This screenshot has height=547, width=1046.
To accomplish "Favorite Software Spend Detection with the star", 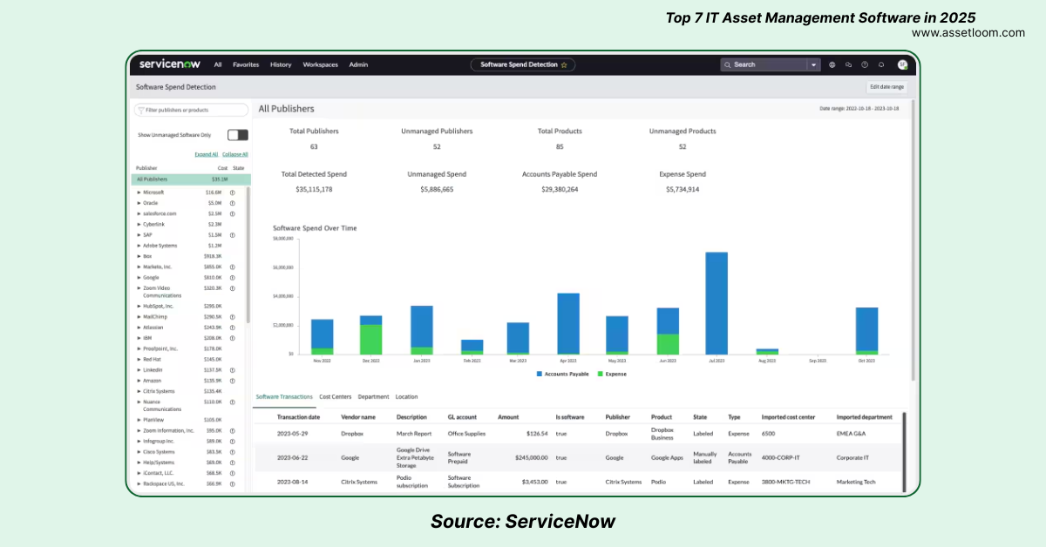I will point(564,64).
